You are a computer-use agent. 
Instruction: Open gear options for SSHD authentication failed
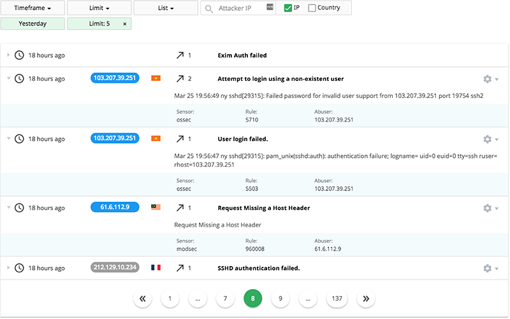click(488, 268)
